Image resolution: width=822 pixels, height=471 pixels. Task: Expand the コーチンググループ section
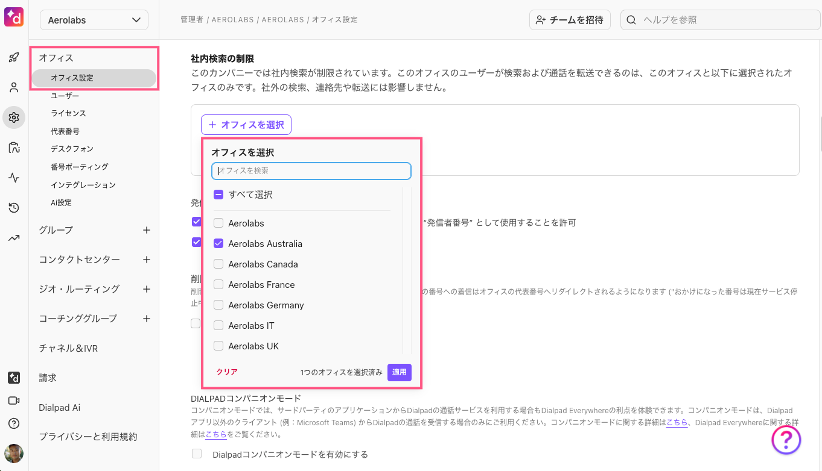tap(78, 318)
